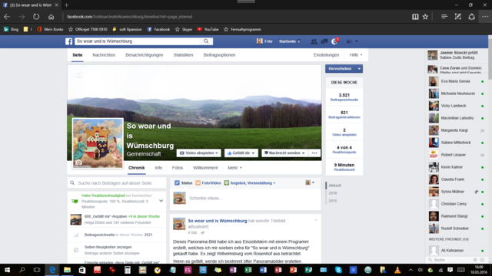Open friend requests icon

(x=314, y=41)
